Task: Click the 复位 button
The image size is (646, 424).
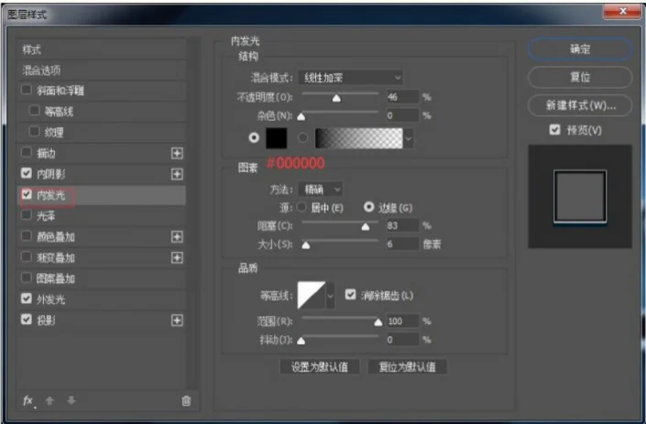Action: 580,78
